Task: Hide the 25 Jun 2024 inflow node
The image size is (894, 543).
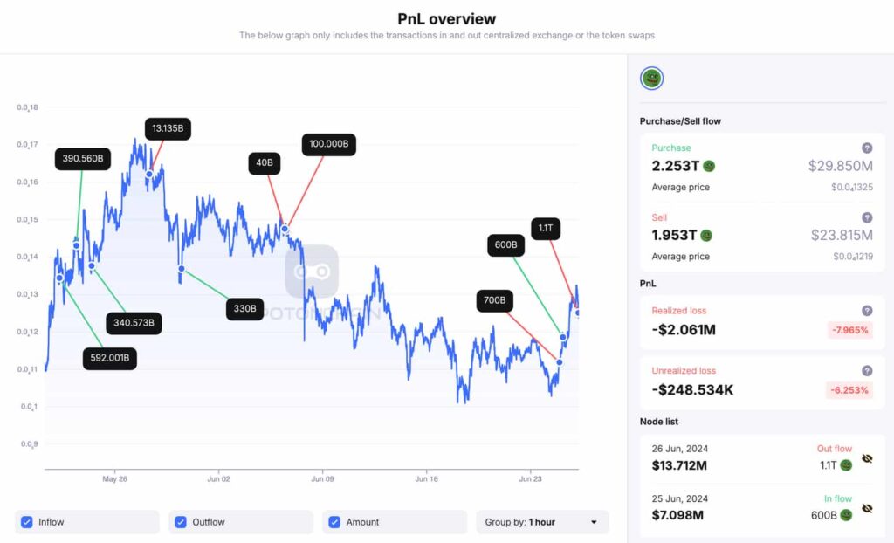Action: point(867,508)
